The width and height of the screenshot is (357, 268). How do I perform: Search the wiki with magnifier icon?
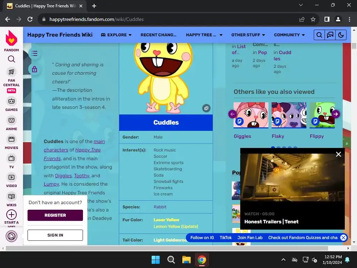[319, 35]
